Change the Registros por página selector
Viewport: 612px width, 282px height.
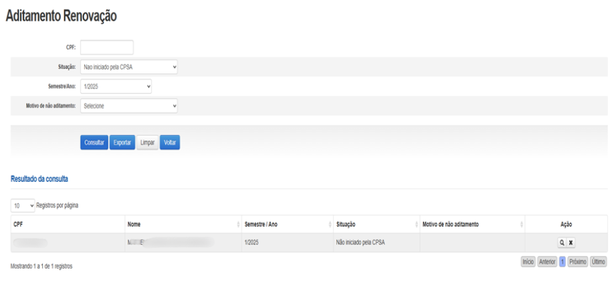pyautogui.click(x=23, y=205)
